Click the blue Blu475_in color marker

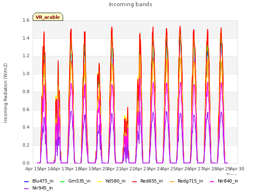tap(27, 181)
